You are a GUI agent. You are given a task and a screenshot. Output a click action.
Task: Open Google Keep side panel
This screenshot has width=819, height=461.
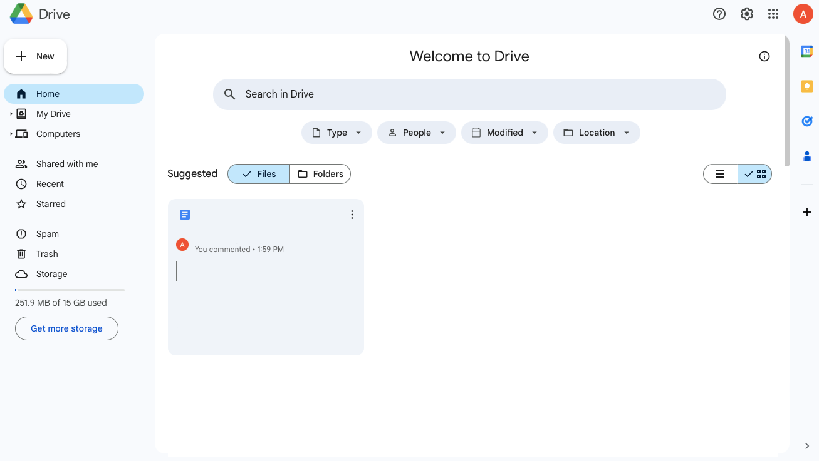point(807,86)
